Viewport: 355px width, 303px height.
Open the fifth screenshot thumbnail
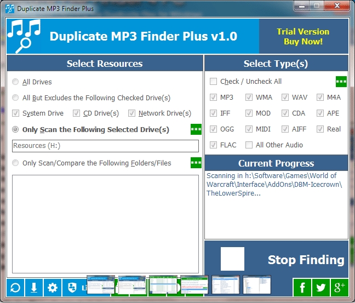point(226,284)
